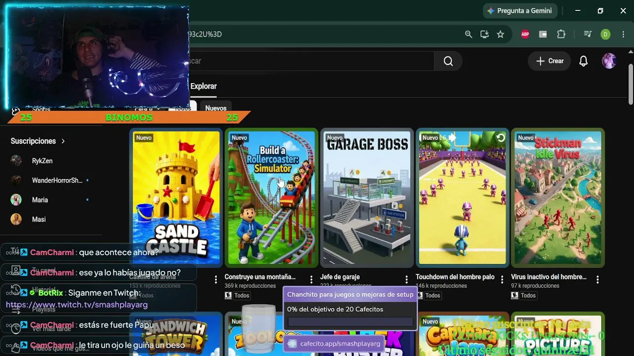Click the install app icon in the address bar
Viewport: 634px width, 356px height.
tap(484, 34)
